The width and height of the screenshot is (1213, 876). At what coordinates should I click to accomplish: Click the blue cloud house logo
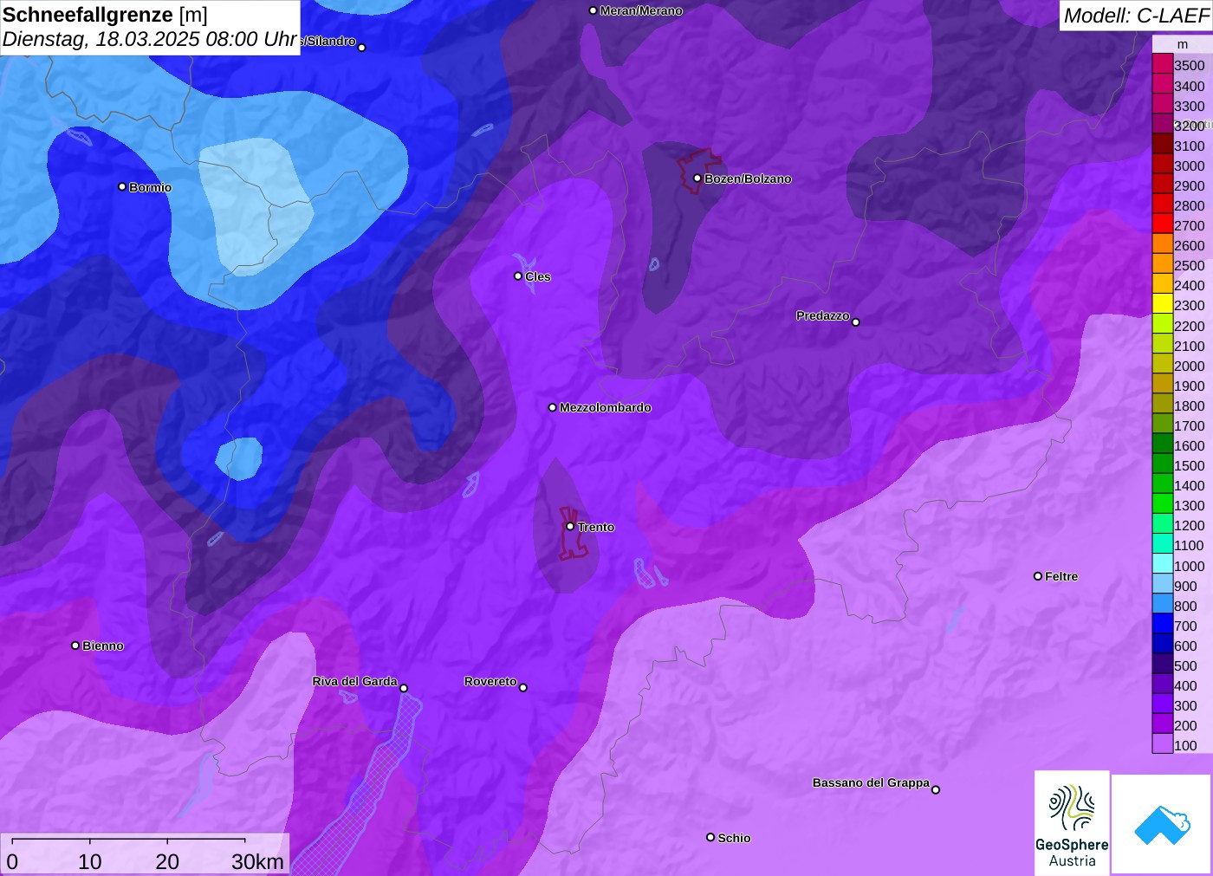[1162, 824]
